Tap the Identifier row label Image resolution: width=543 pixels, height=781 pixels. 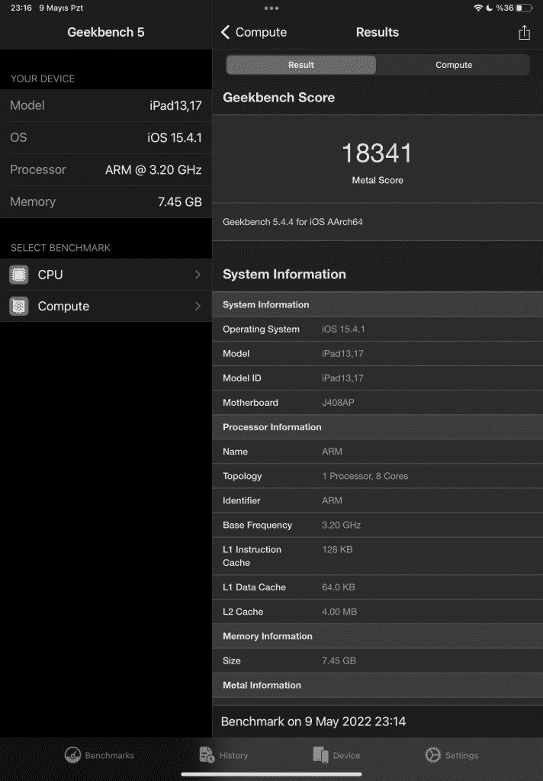[242, 500]
